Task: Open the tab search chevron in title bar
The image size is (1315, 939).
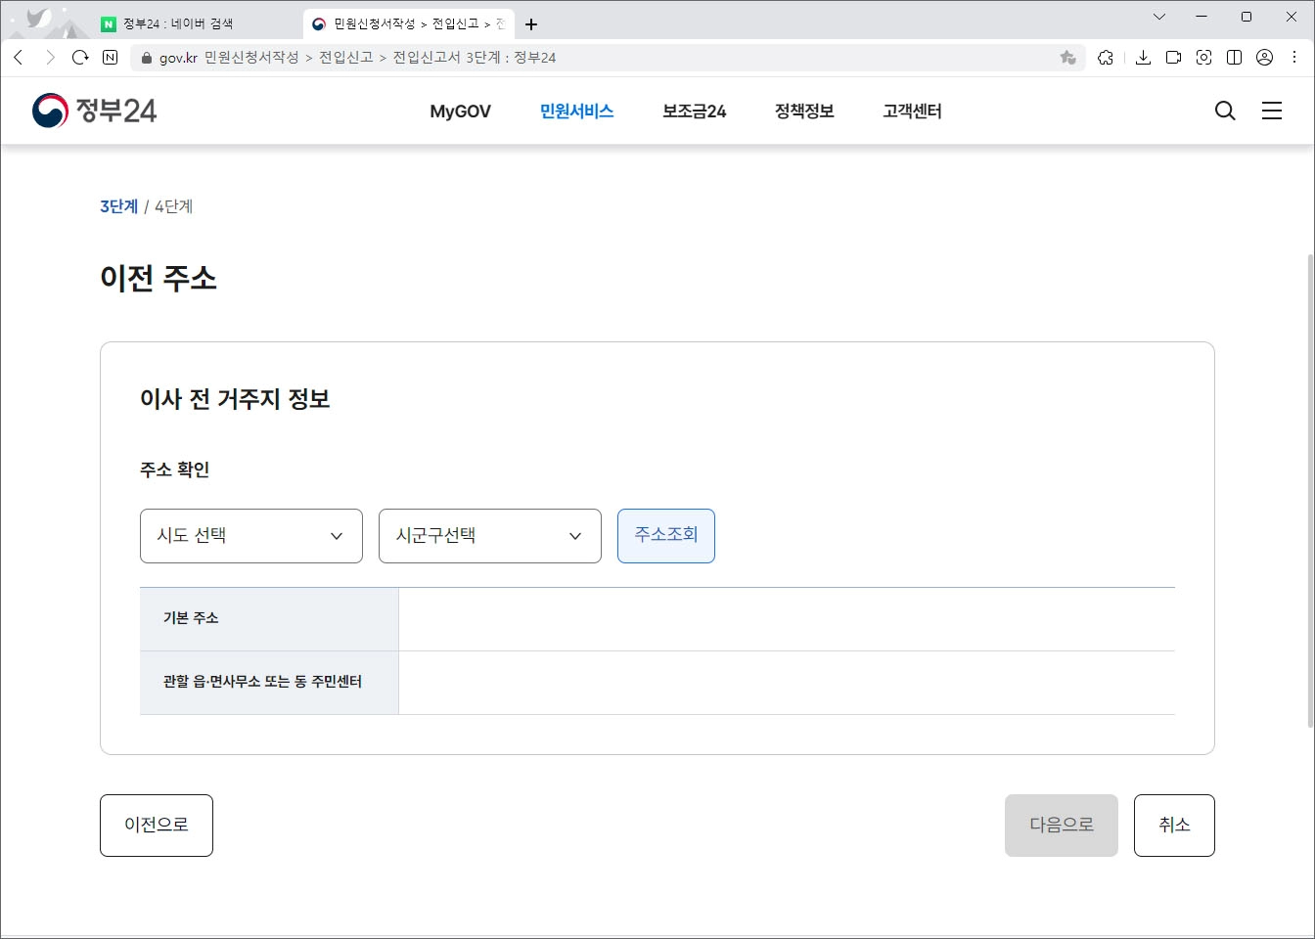Action: pos(1159,17)
